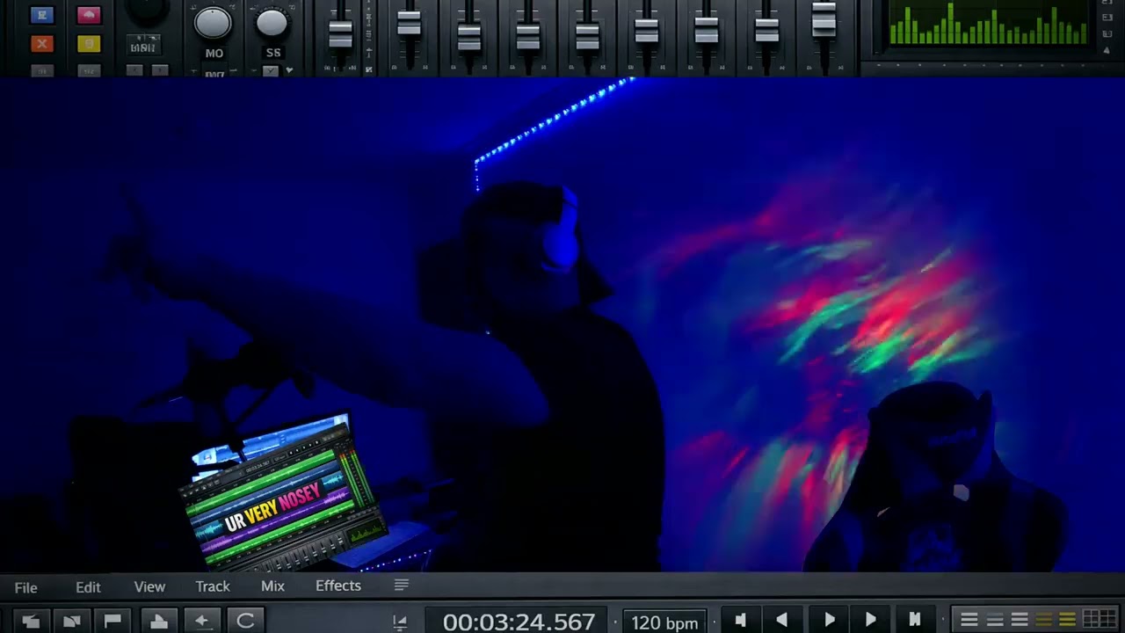Screen dimensions: 1125x633
Task: Select the yellow lines icon beside the grid
Action: point(1067,621)
